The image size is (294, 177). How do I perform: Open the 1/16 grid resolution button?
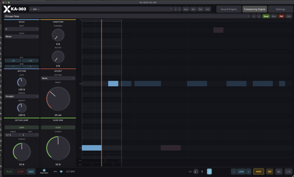click(288, 172)
